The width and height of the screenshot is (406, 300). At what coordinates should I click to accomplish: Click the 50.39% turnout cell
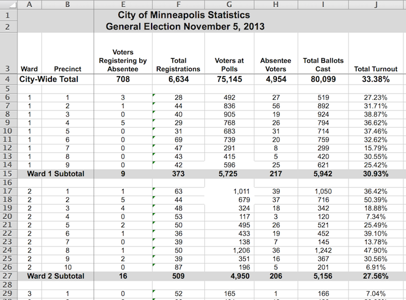click(376, 200)
